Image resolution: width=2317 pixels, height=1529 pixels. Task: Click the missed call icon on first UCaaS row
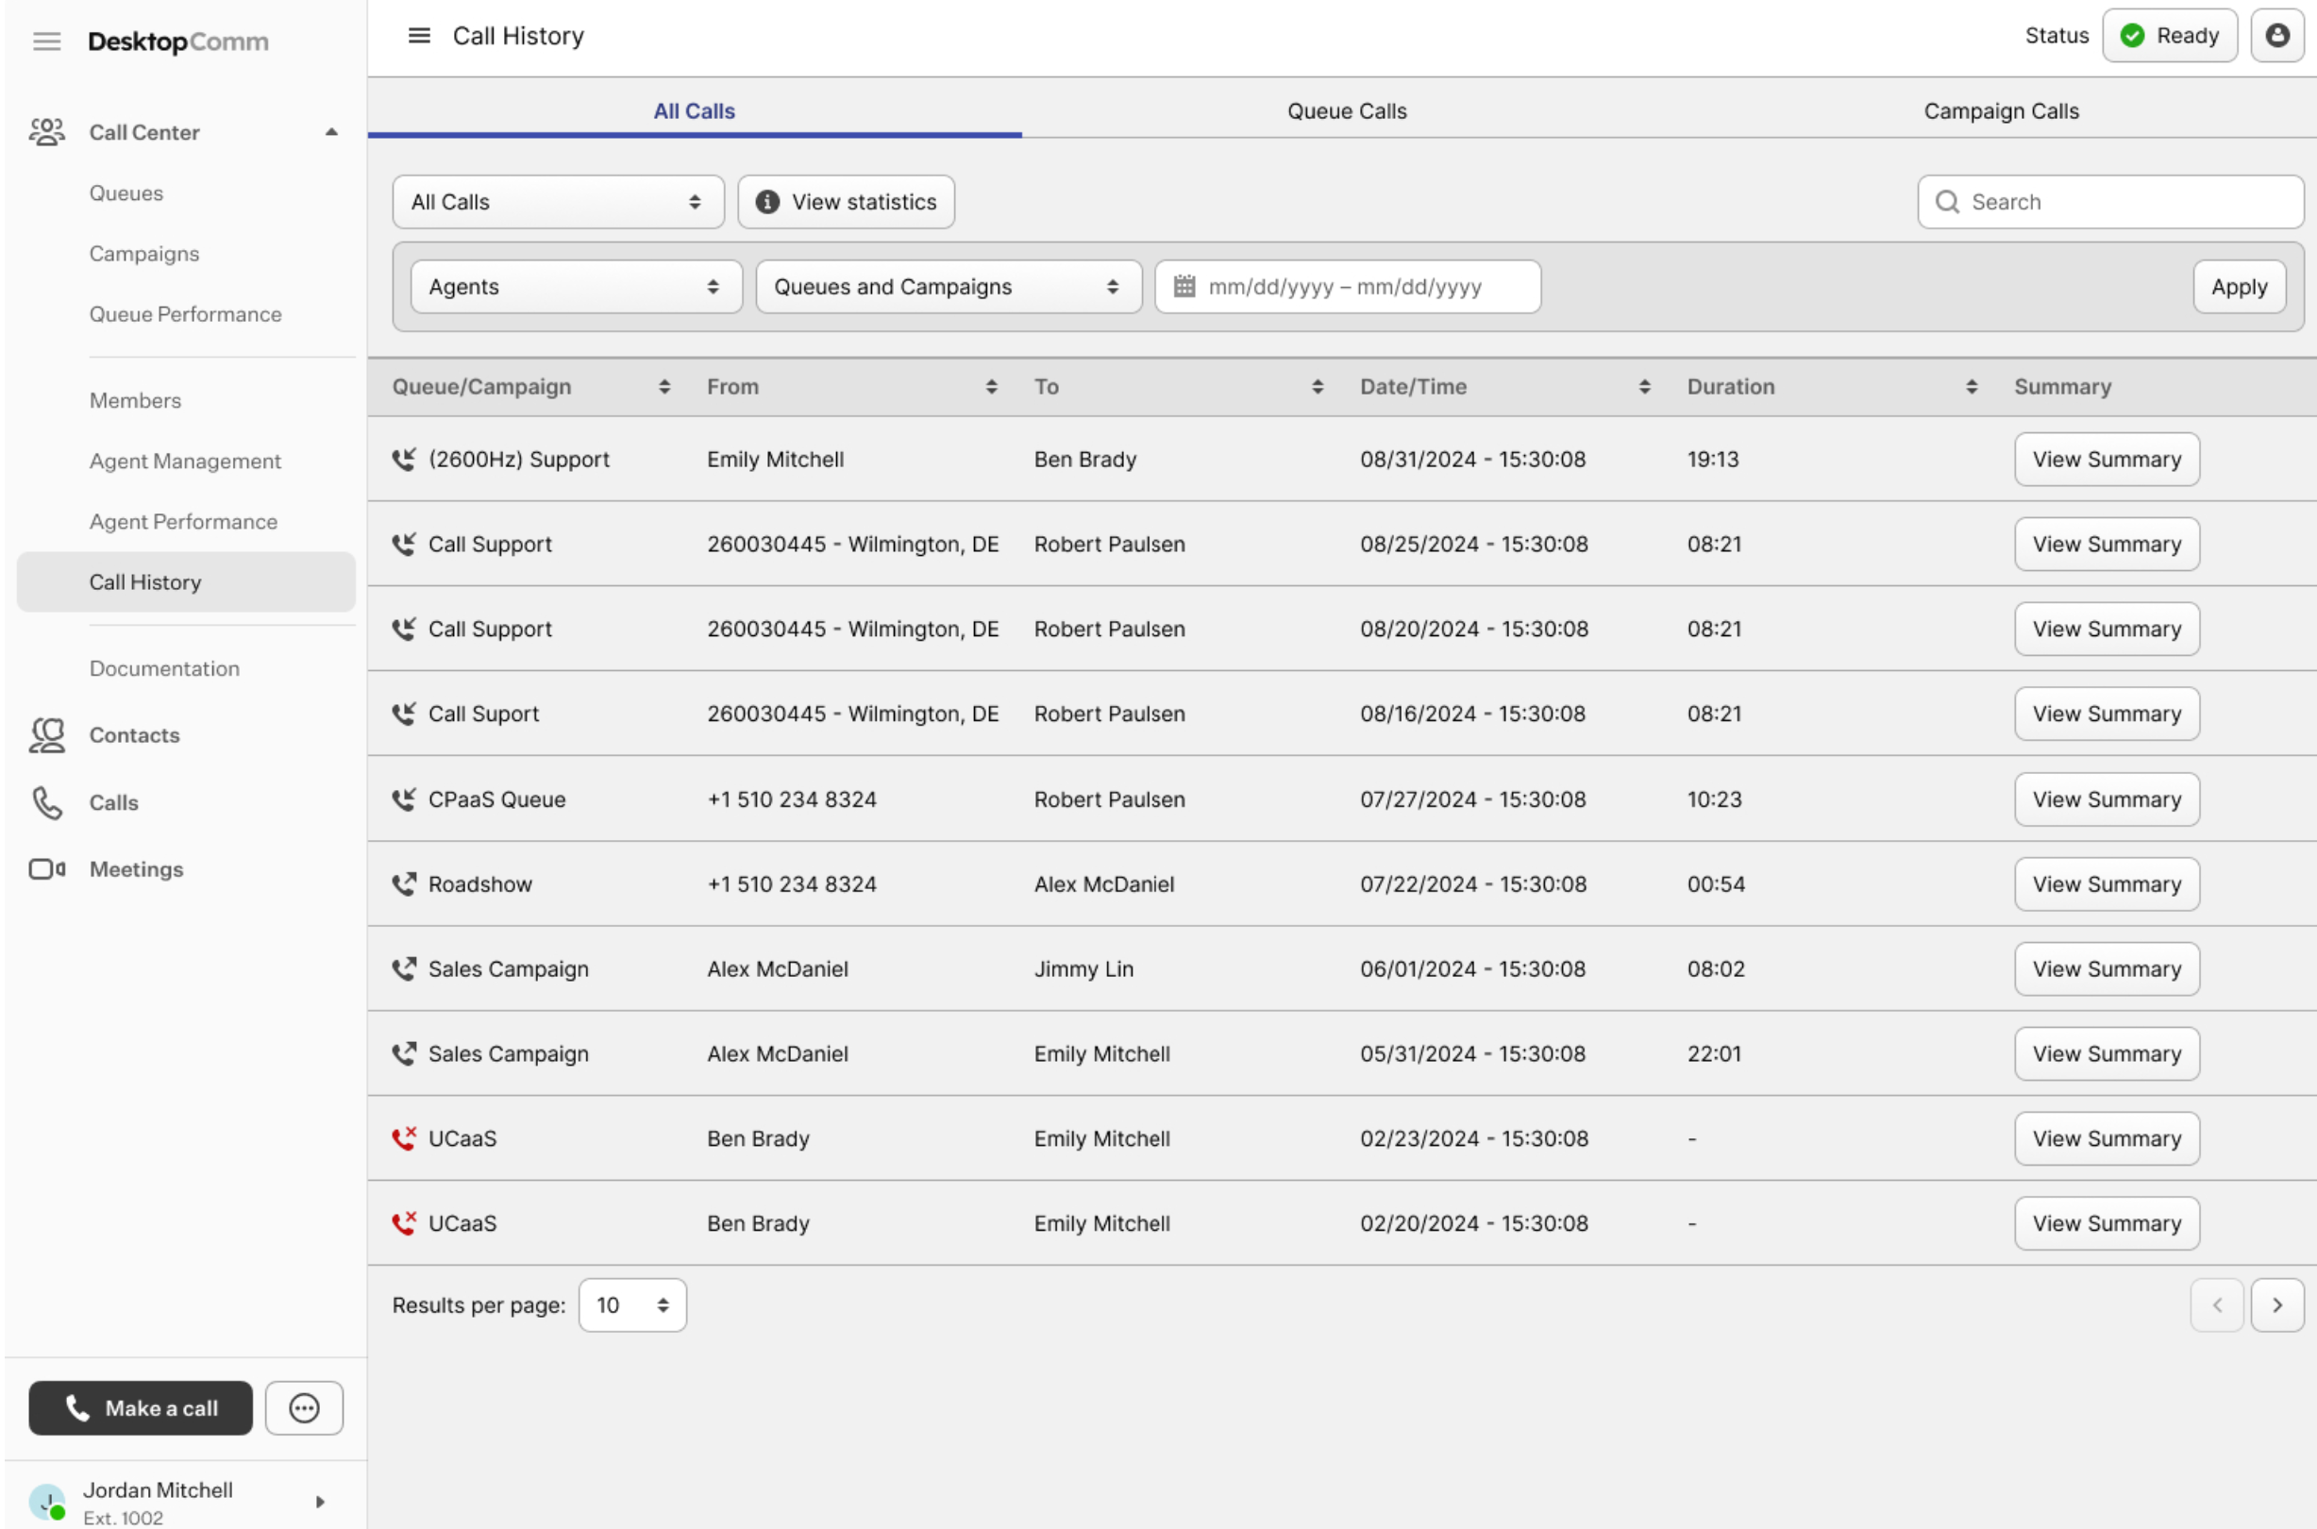pyautogui.click(x=404, y=1138)
